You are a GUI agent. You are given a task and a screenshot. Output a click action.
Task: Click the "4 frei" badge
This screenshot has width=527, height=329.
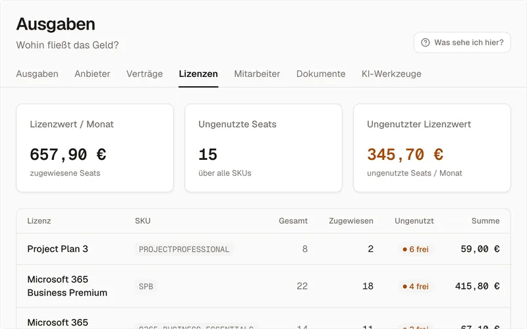[416, 286]
